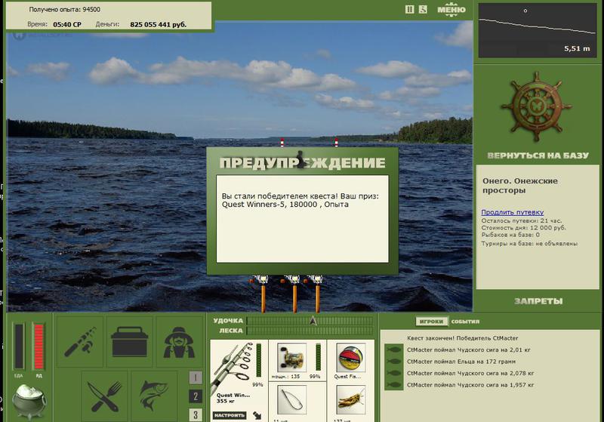The height and width of the screenshot is (422, 604).
Task: Click the УДОЧКА tension indicator bar
Action: [310, 321]
